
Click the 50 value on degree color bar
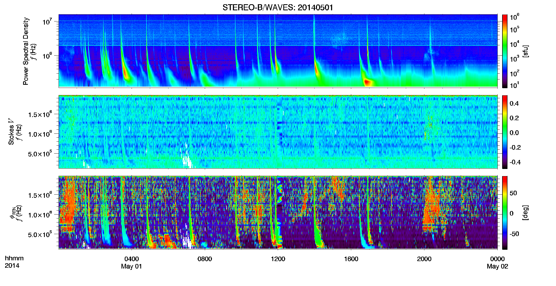513,193
